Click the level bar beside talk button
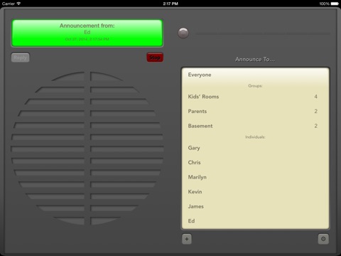Viewport: 341px width, 256px height. [x=263, y=33]
